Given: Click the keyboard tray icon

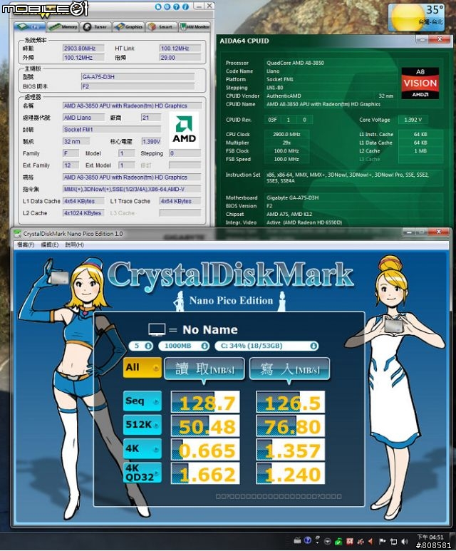Looking at the screenshot, I should 297,540.
